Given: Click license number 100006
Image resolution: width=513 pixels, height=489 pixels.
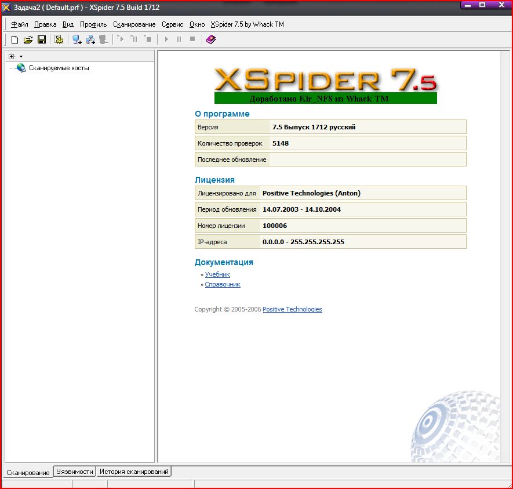Looking at the screenshot, I should (275, 226).
